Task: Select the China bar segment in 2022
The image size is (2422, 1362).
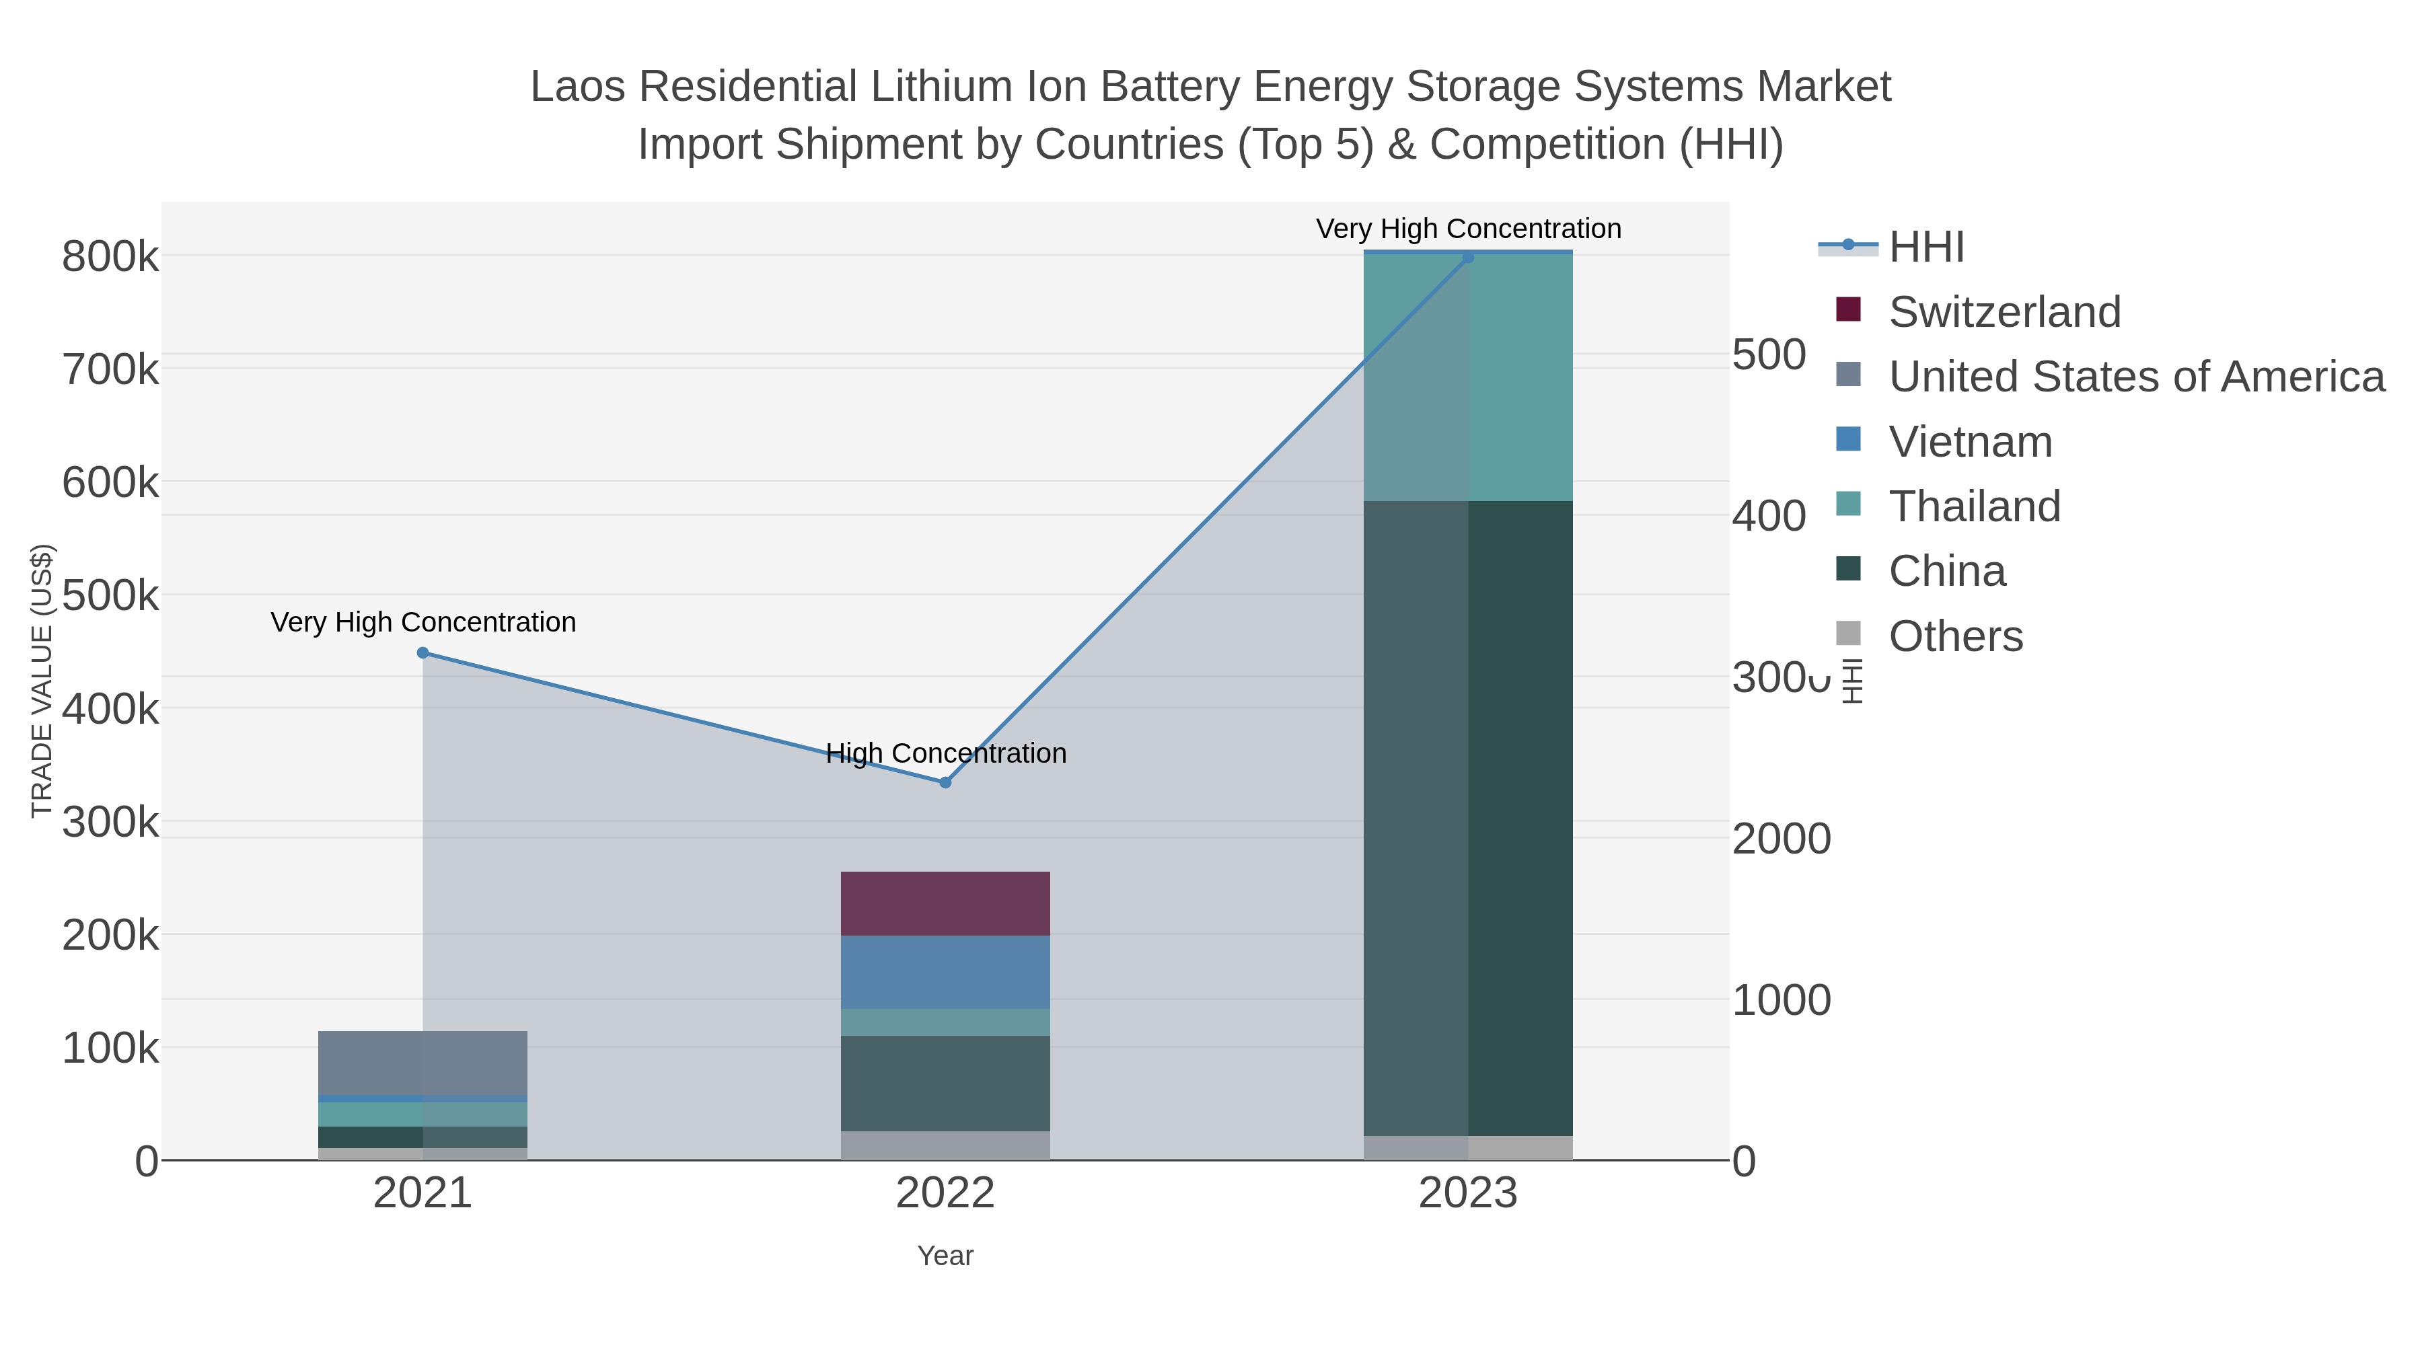Action: click(945, 1084)
